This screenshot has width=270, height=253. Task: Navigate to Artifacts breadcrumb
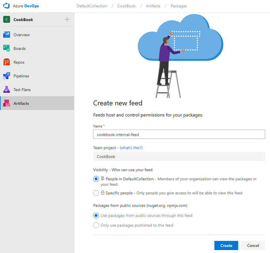(x=153, y=6)
